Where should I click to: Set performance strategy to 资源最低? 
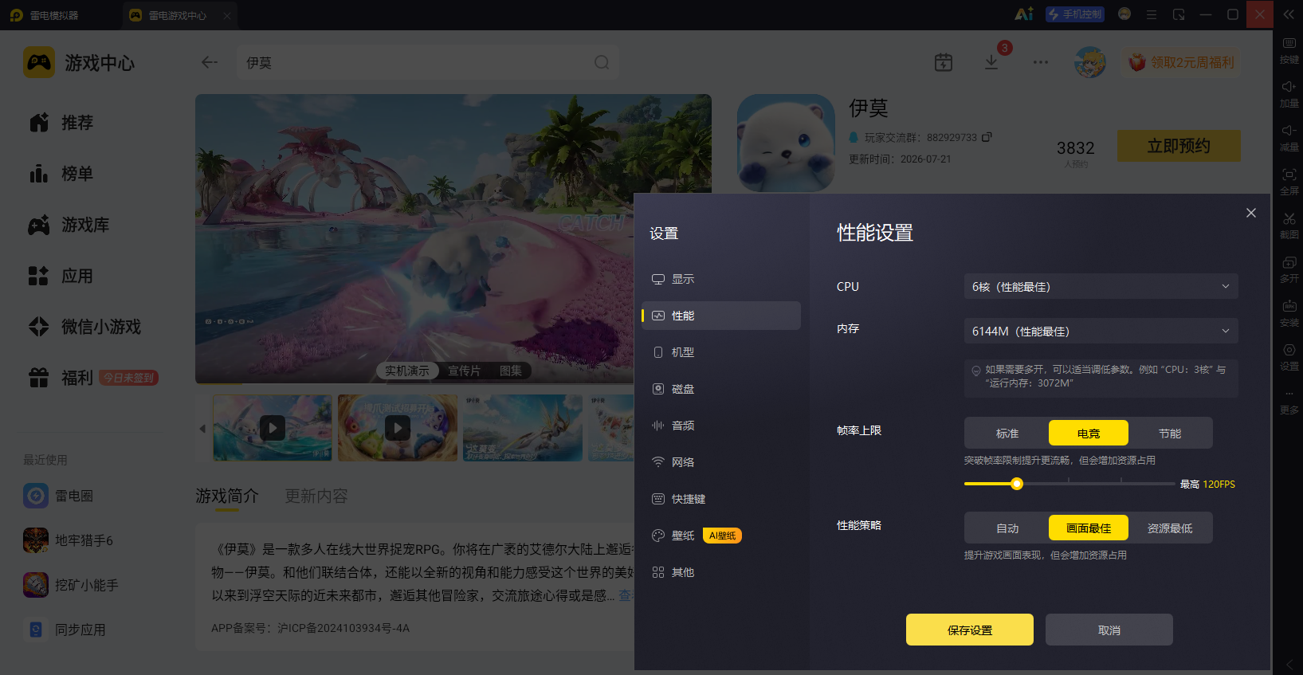click(1170, 528)
